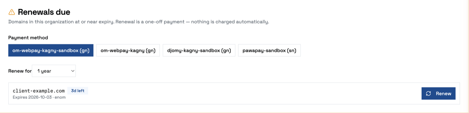Image resolution: width=469 pixels, height=113 pixels.
Task: Open the 1 year renewal duration dropdown
Action: click(54, 71)
